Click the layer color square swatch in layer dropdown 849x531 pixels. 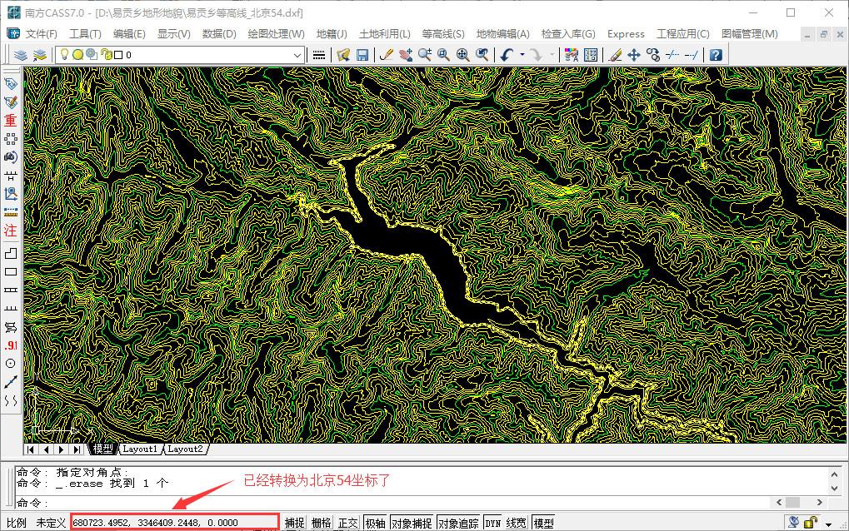click(118, 55)
